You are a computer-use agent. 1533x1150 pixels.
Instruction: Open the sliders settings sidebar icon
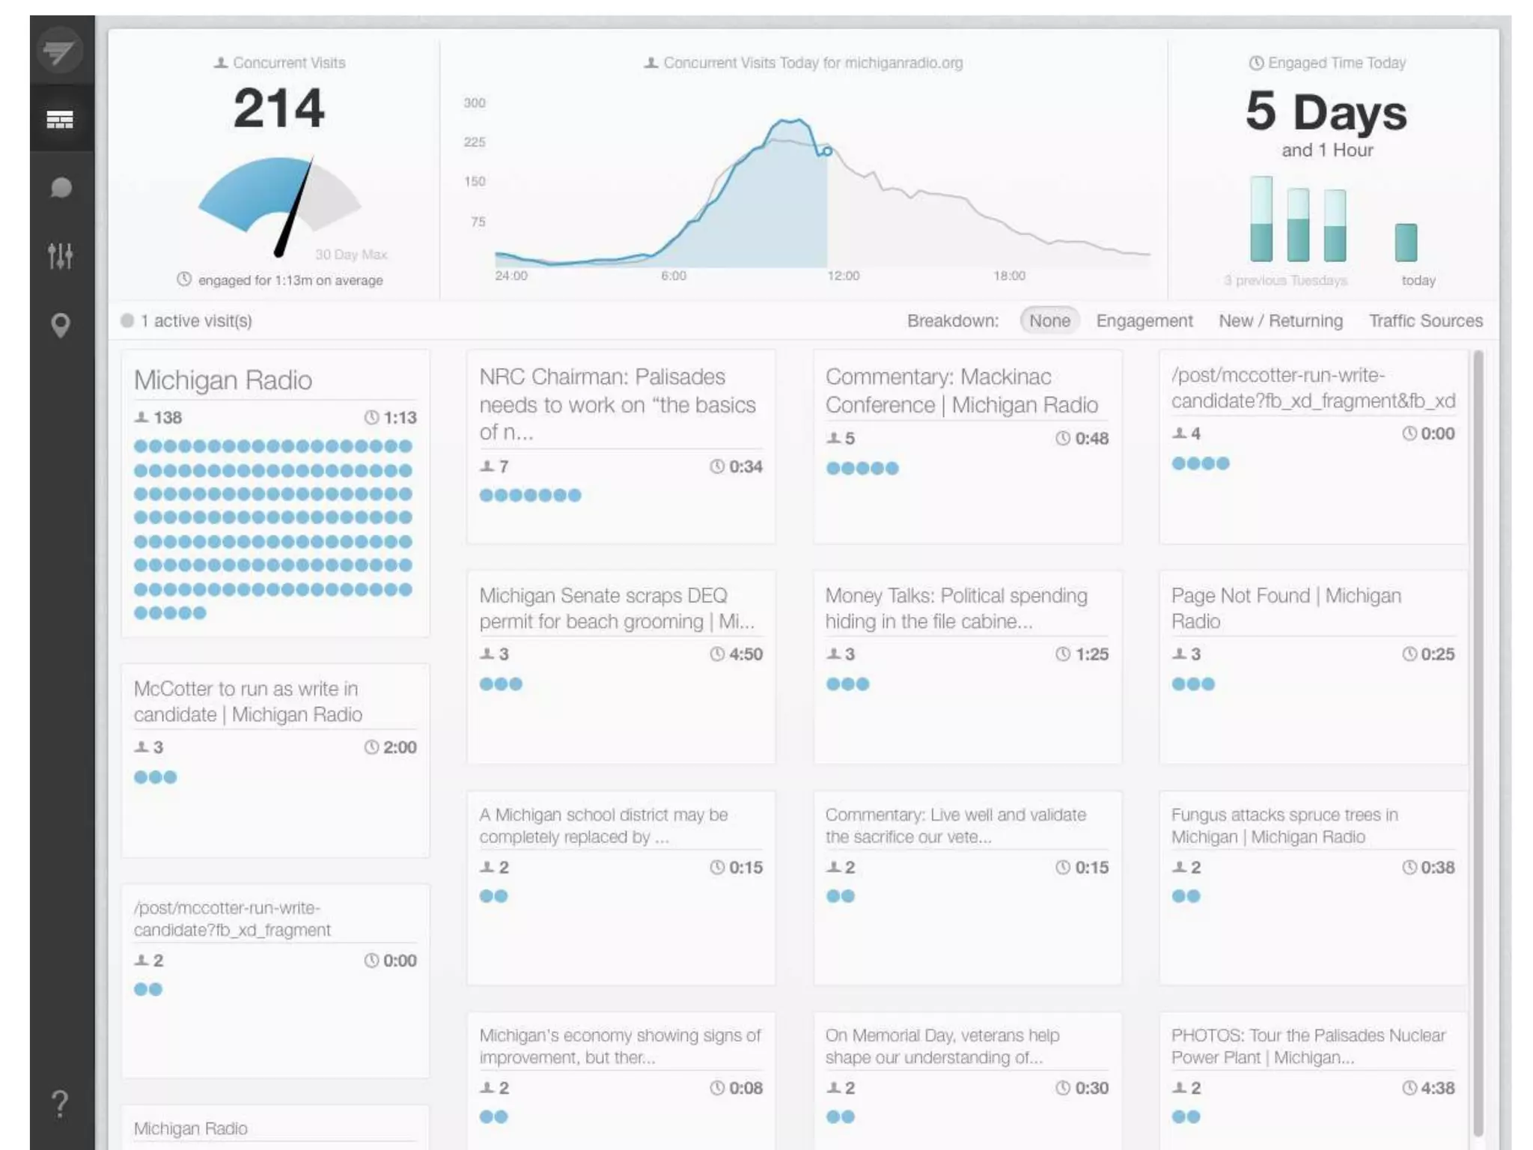(60, 256)
